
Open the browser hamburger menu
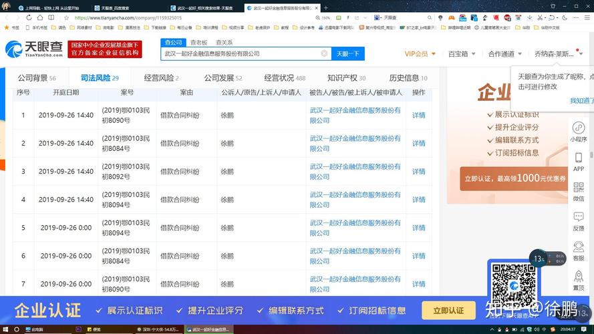coord(587,17)
